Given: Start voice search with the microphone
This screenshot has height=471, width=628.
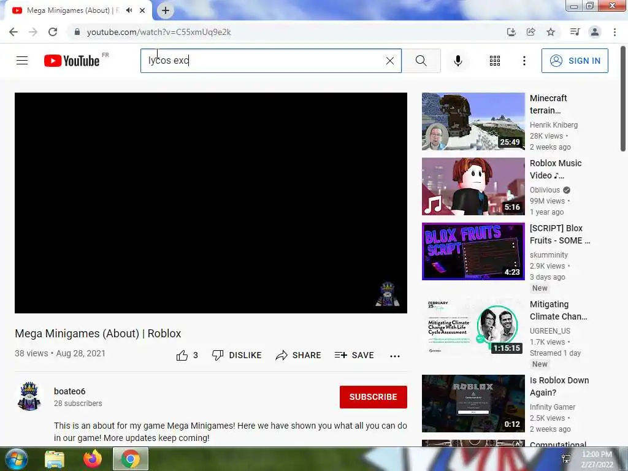Looking at the screenshot, I should tap(458, 61).
